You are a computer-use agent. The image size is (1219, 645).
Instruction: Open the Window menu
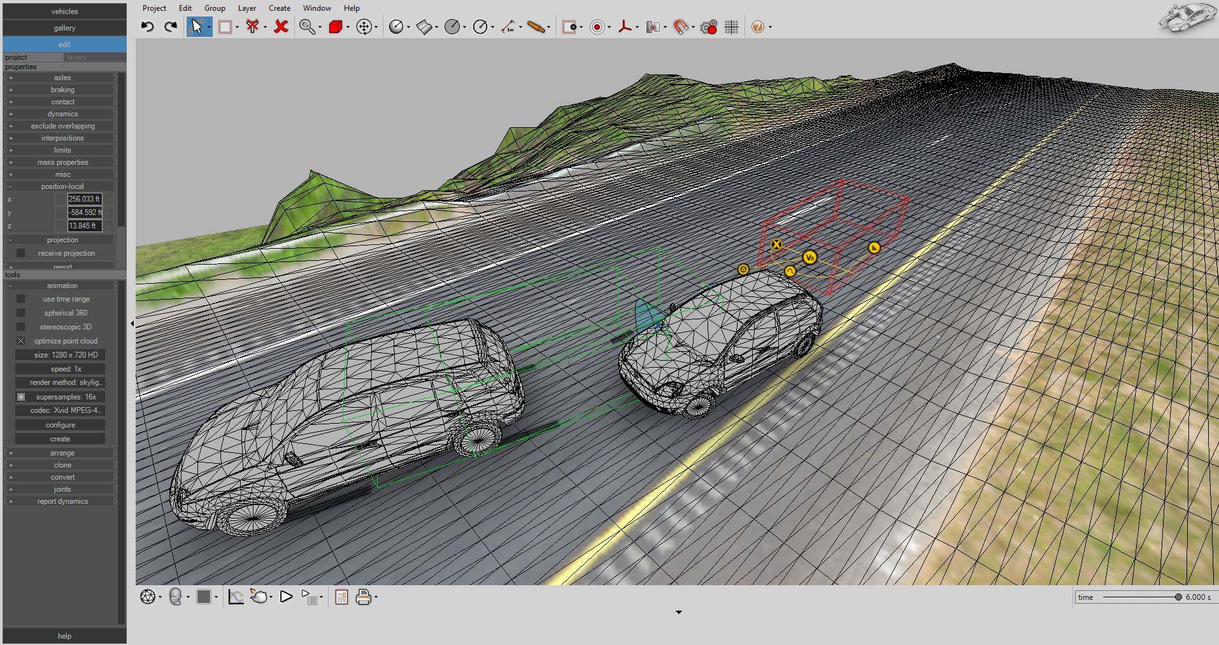click(317, 8)
